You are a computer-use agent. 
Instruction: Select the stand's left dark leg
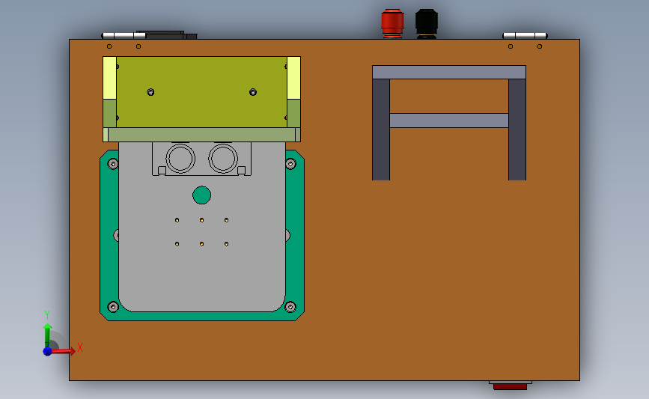[381, 130]
